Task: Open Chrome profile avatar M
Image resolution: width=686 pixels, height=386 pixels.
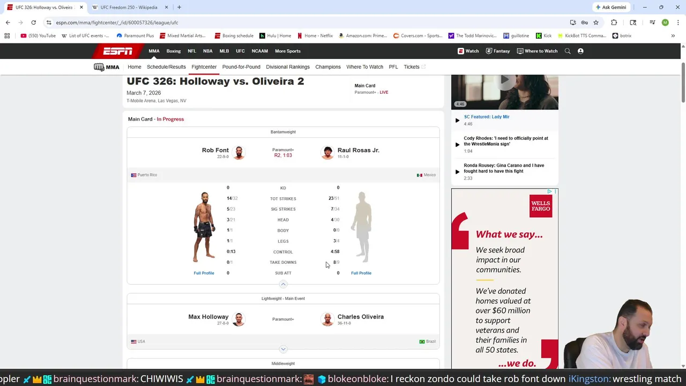Action: click(x=665, y=23)
